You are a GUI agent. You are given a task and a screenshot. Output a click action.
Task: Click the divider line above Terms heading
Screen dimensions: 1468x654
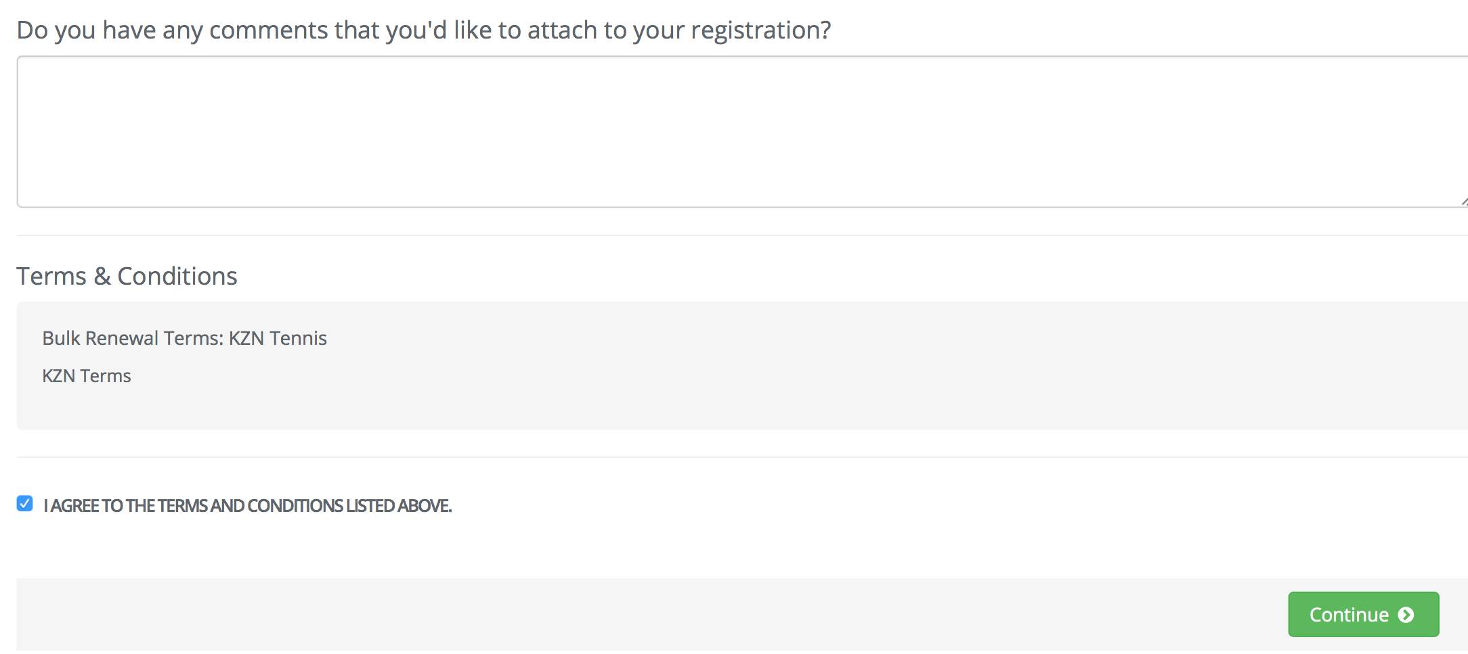[742, 235]
